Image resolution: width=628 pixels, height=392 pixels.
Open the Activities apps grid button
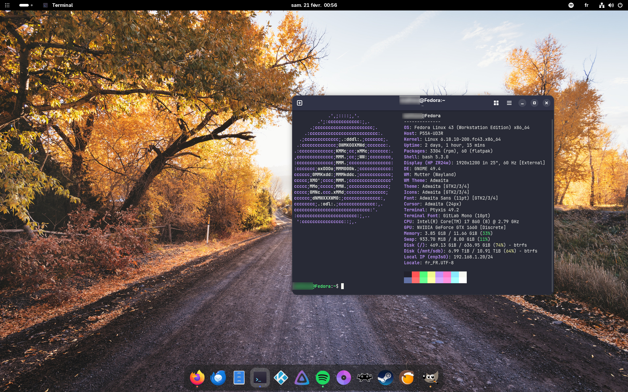point(7,5)
